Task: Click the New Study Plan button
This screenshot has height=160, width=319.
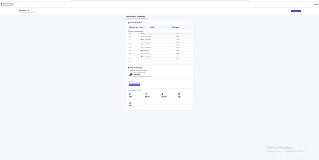Action: coord(296,11)
